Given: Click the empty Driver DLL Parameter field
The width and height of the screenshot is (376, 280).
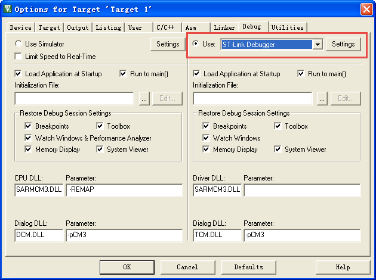Looking at the screenshot, I should tap(302, 190).
